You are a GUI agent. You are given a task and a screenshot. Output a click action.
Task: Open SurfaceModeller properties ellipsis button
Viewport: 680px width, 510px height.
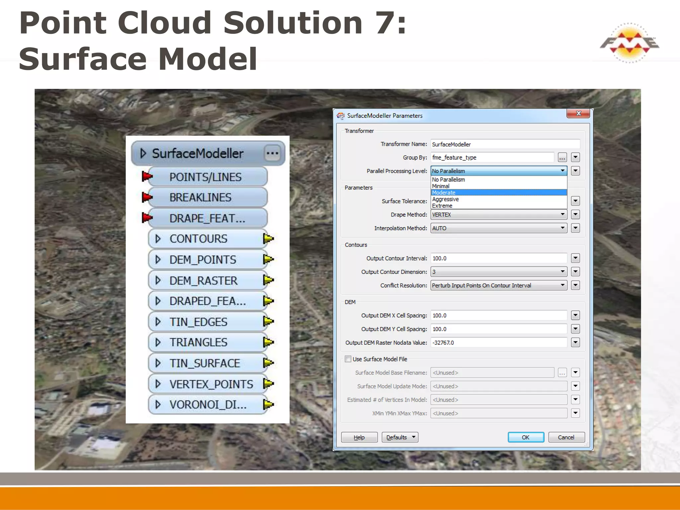coord(272,153)
